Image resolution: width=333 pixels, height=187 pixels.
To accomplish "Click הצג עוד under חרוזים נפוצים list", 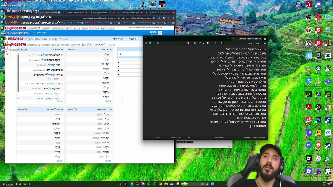I will (x=108, y=101).
